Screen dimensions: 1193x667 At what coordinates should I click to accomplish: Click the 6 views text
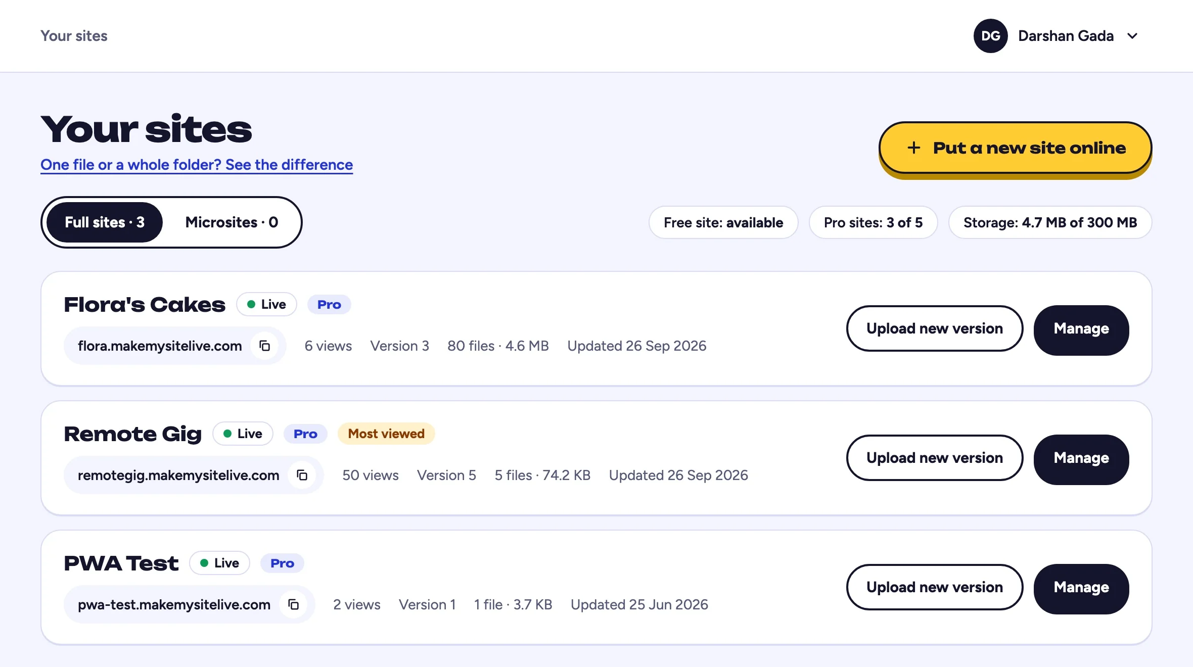pyautogui.click(x=328, y=346)
